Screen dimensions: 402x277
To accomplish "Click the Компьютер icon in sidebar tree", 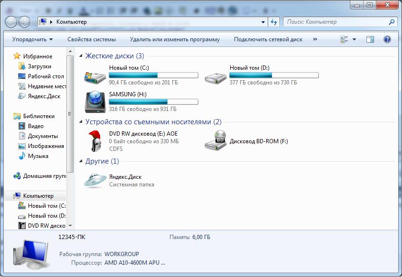I will (x=17, y=196).
